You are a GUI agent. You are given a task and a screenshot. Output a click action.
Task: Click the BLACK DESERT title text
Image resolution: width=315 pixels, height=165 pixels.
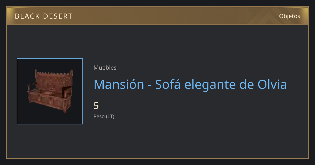[x=44, y=16]
